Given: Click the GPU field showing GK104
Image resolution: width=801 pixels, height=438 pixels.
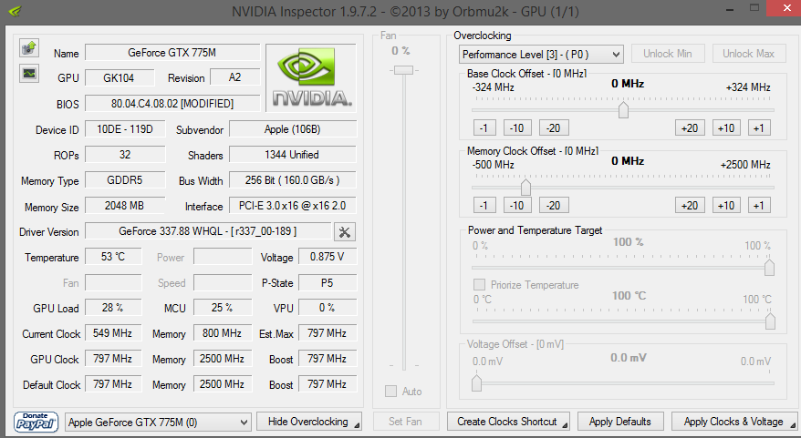Looking at the screenshot, I should 119,78.
